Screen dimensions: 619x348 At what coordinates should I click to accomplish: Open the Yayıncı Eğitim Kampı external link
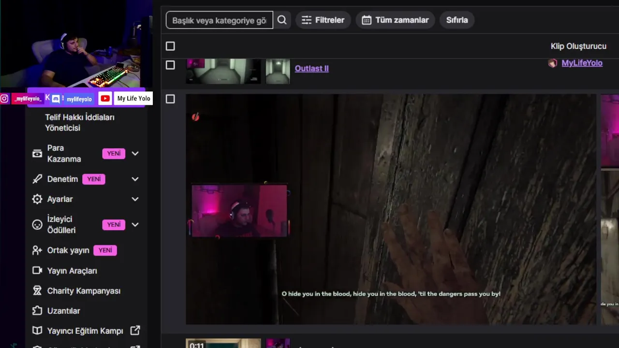[x=85, y=331]
